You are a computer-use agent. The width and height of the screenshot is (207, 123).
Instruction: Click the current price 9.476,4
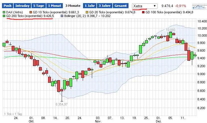tap(167, 6)
